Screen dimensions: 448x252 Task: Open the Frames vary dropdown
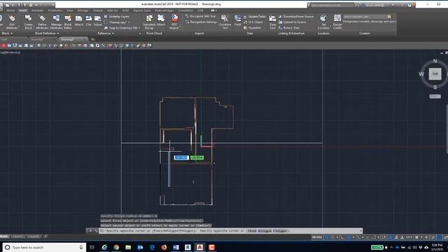tap(117, 22)
